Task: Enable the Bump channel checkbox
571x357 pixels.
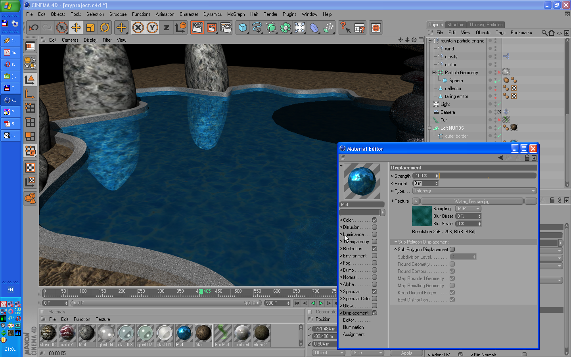Action: point(374,270)
